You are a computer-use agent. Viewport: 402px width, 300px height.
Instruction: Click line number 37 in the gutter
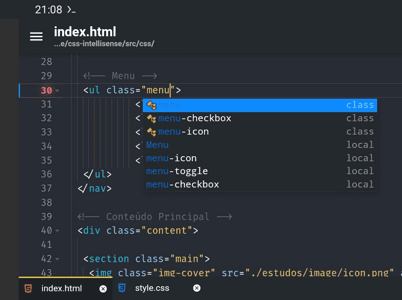click(x=46, y=188)
